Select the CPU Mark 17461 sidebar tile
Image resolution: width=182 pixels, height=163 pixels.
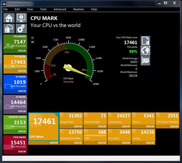click(15, 62)
